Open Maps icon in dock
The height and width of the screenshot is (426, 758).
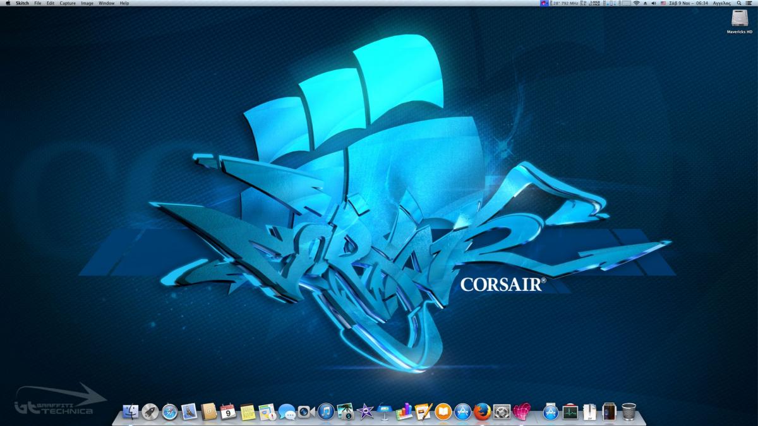tap(267, 412)
